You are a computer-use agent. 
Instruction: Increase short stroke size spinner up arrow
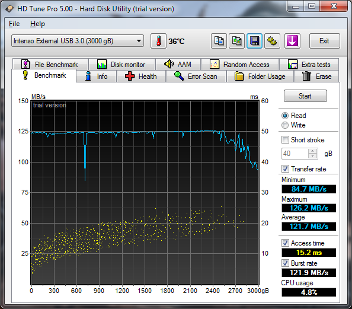click(313, 151)
